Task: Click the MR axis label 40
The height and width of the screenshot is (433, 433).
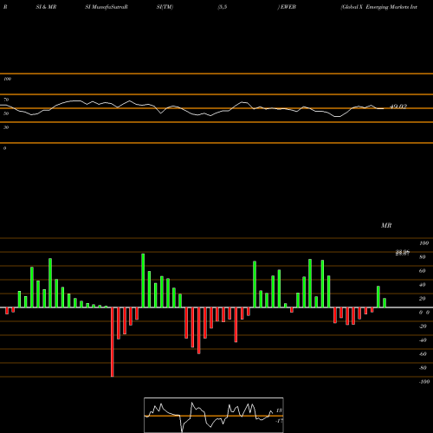Action: (423, 285)
